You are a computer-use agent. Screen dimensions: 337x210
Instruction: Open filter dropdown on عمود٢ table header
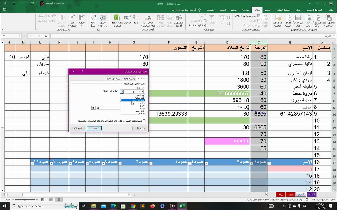coord(252,163)
